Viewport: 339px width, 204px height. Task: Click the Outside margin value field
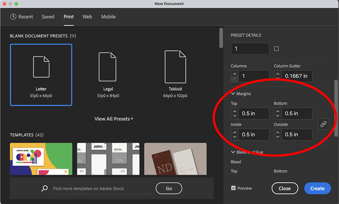click(297, 135)
